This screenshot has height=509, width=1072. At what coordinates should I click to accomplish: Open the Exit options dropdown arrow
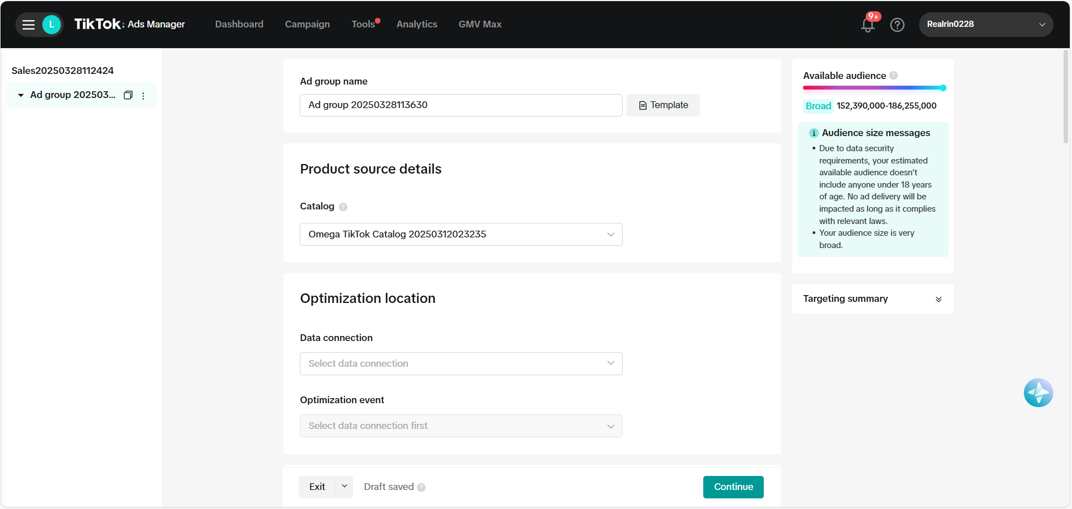tap(344, 487)
